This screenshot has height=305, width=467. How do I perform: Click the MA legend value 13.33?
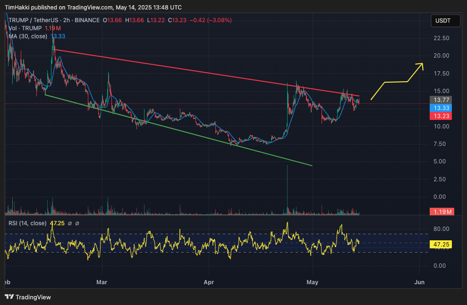[58, 36]
